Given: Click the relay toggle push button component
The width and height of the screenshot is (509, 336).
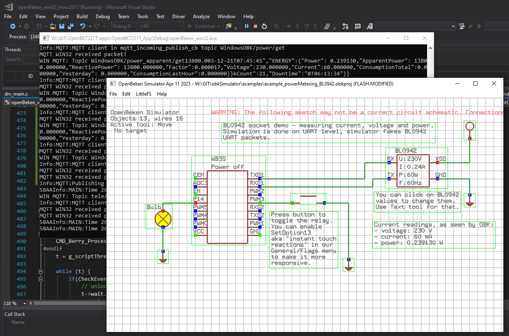Looking at the screenshot, I should pos(308,200).
